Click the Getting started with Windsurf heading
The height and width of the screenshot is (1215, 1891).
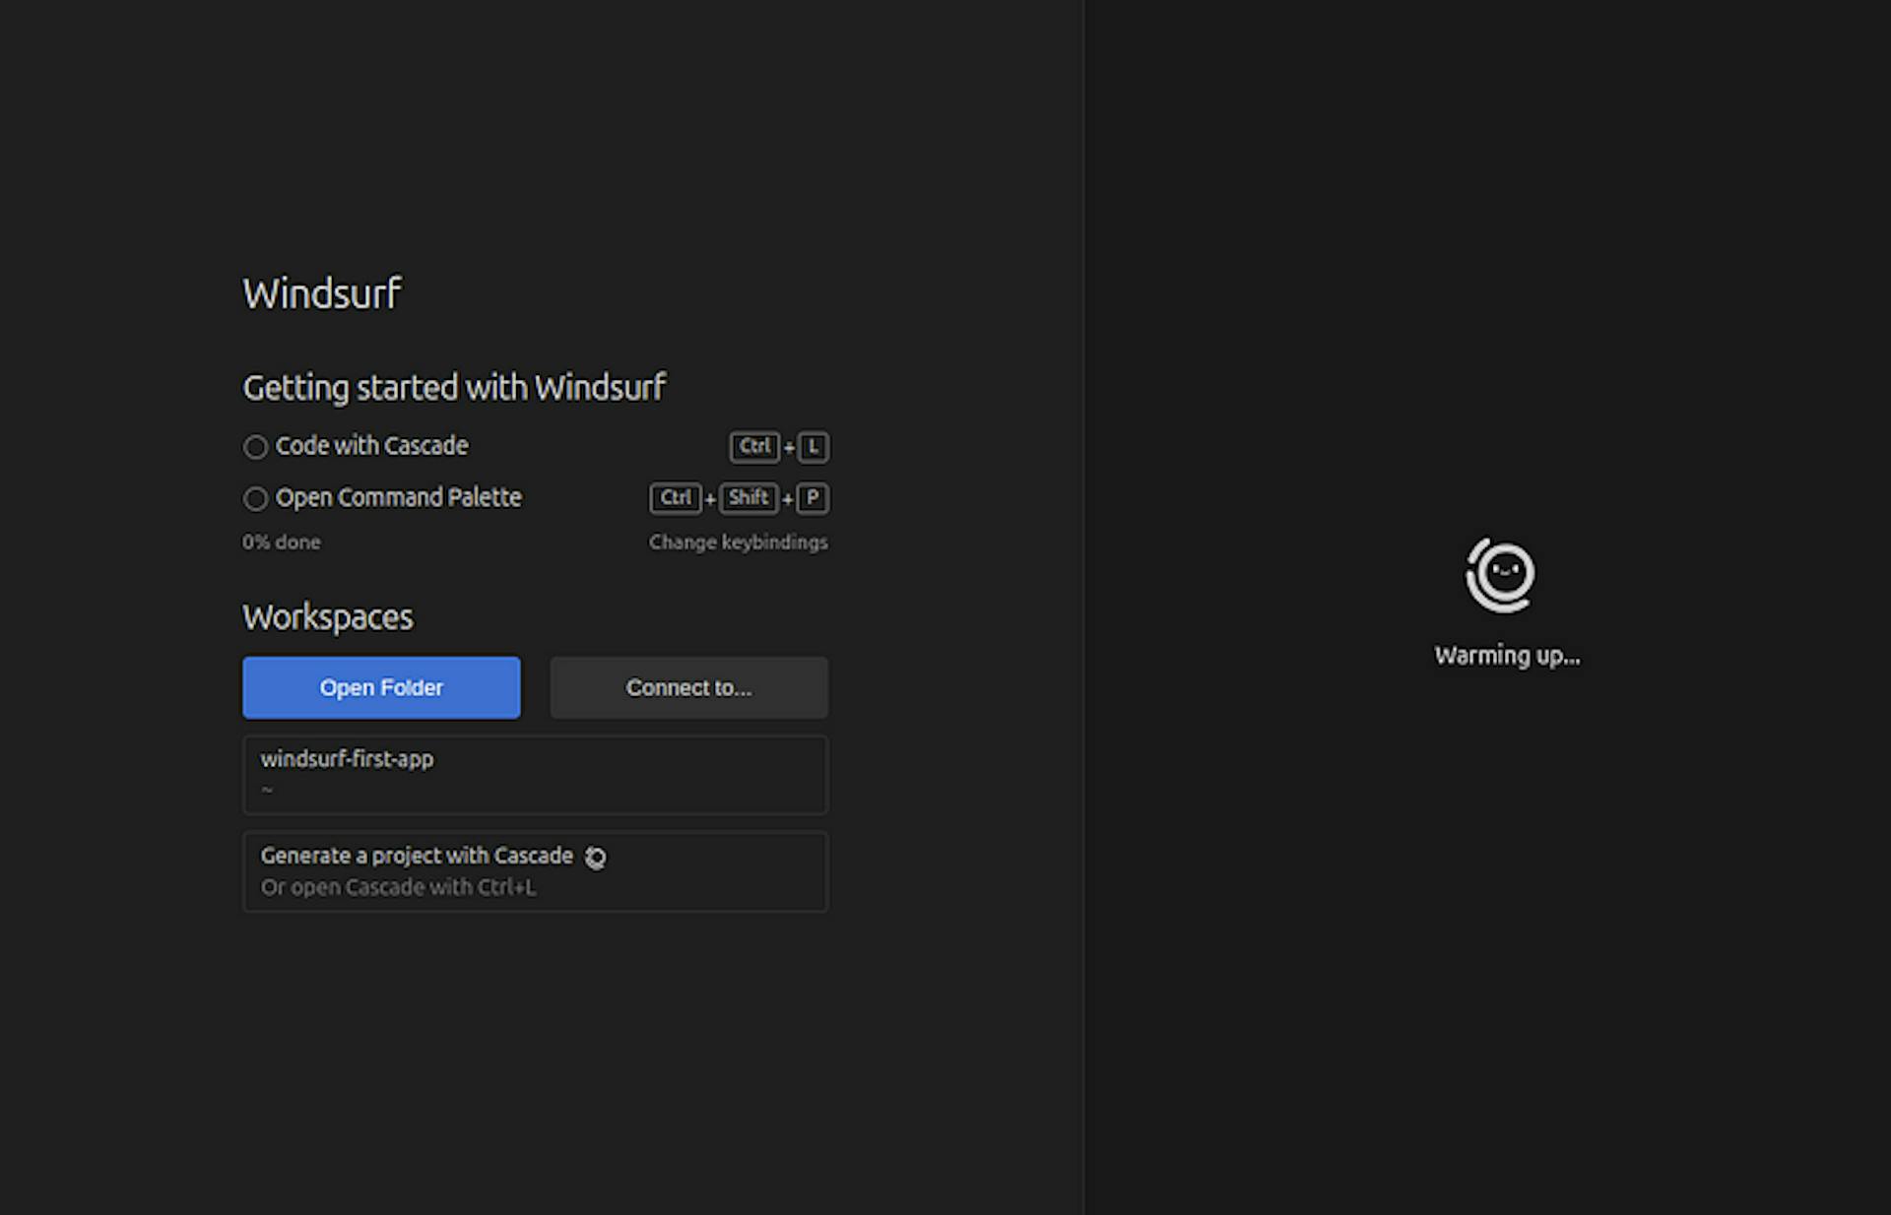coord(454,388)
